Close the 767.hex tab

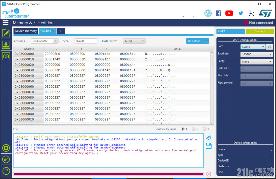53,31
